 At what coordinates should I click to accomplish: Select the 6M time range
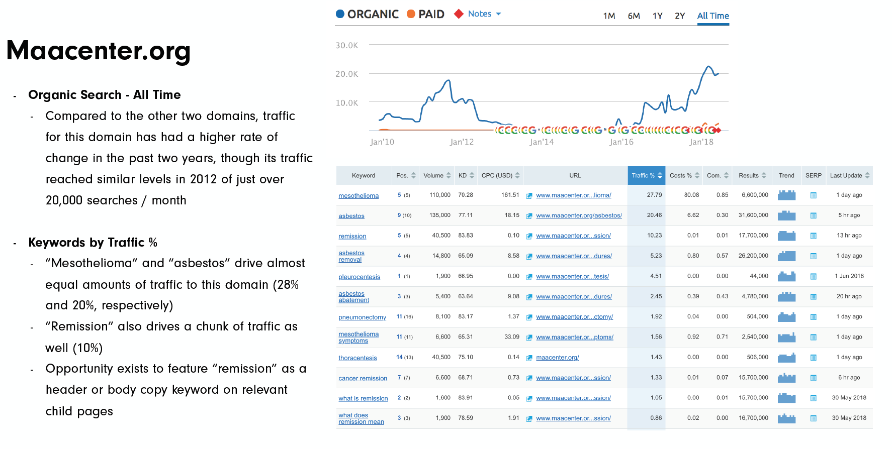pos(634,16)
